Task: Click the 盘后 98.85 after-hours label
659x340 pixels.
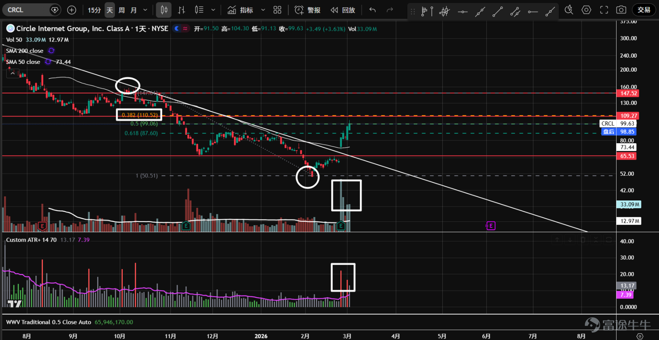Action: 618,132
